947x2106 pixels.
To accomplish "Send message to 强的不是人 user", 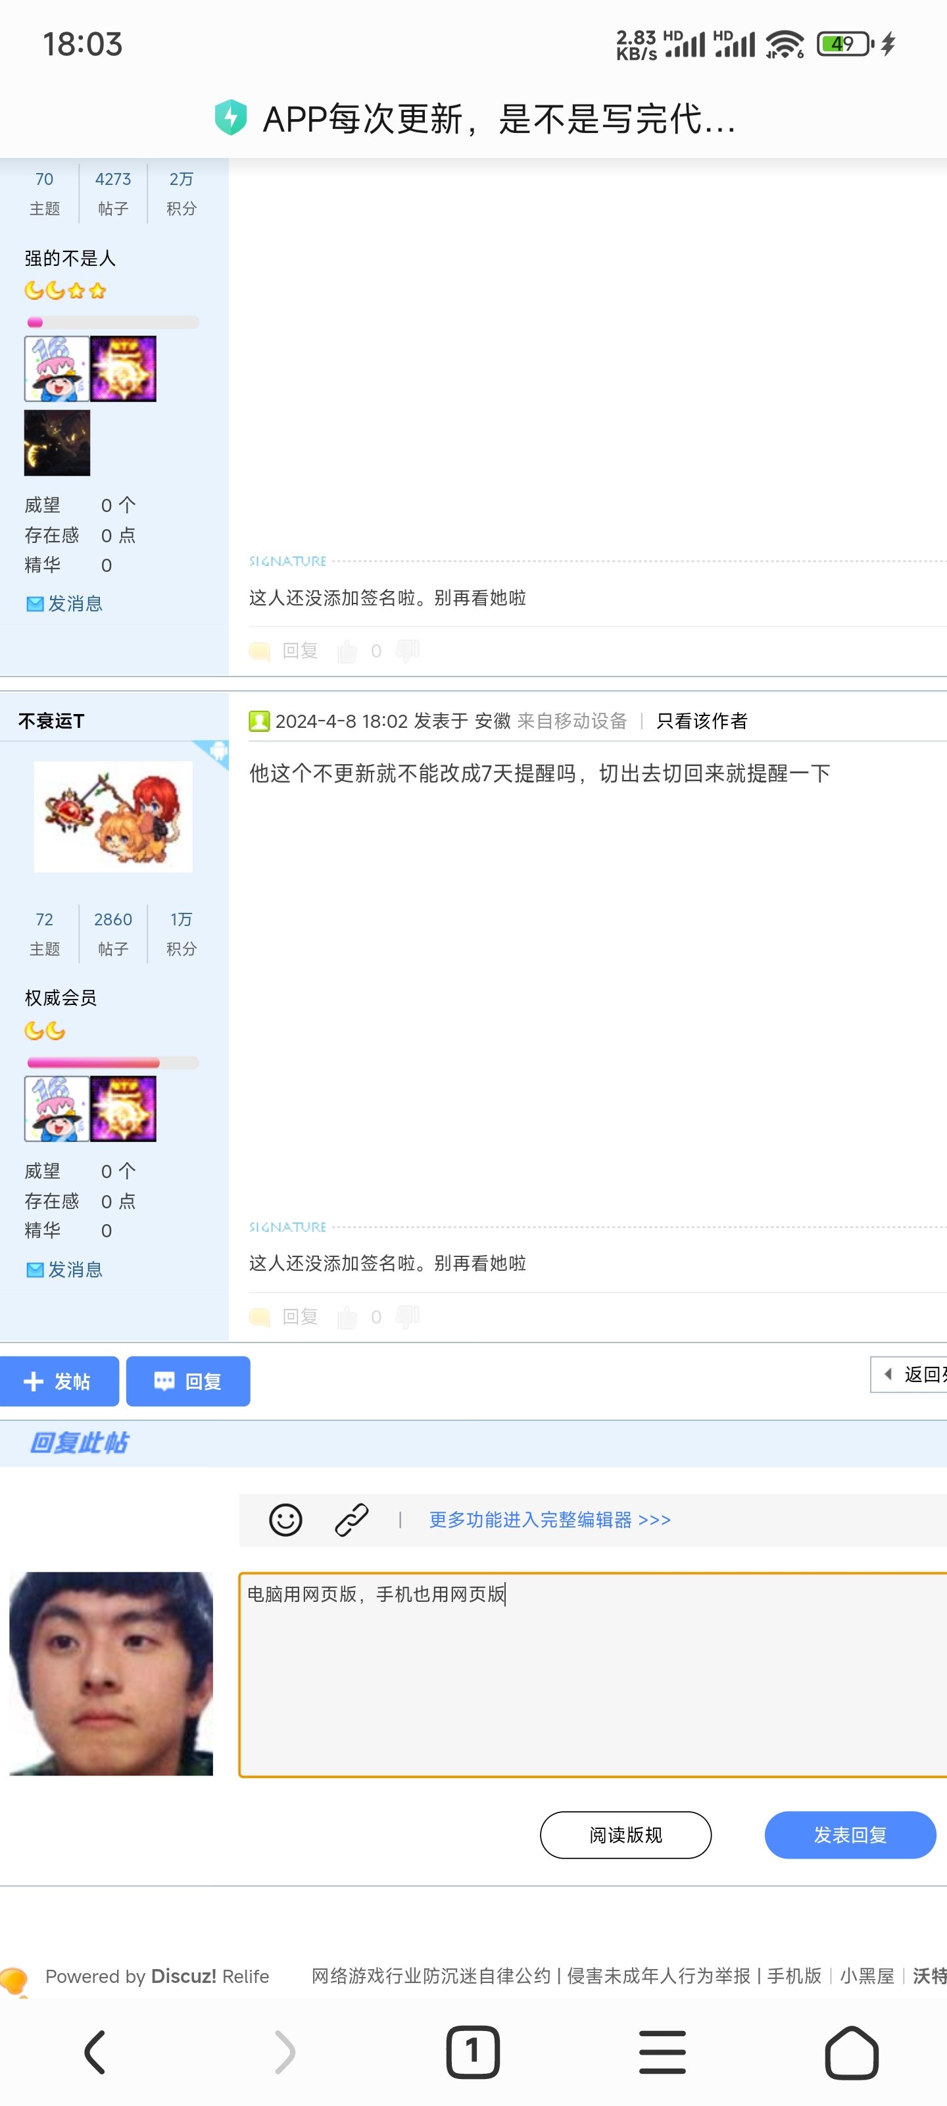I will (64, 604).
